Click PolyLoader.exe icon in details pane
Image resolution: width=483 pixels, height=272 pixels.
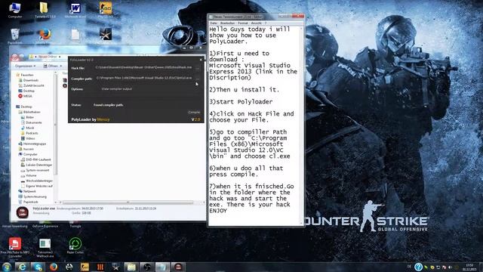(x=22, y=212)
